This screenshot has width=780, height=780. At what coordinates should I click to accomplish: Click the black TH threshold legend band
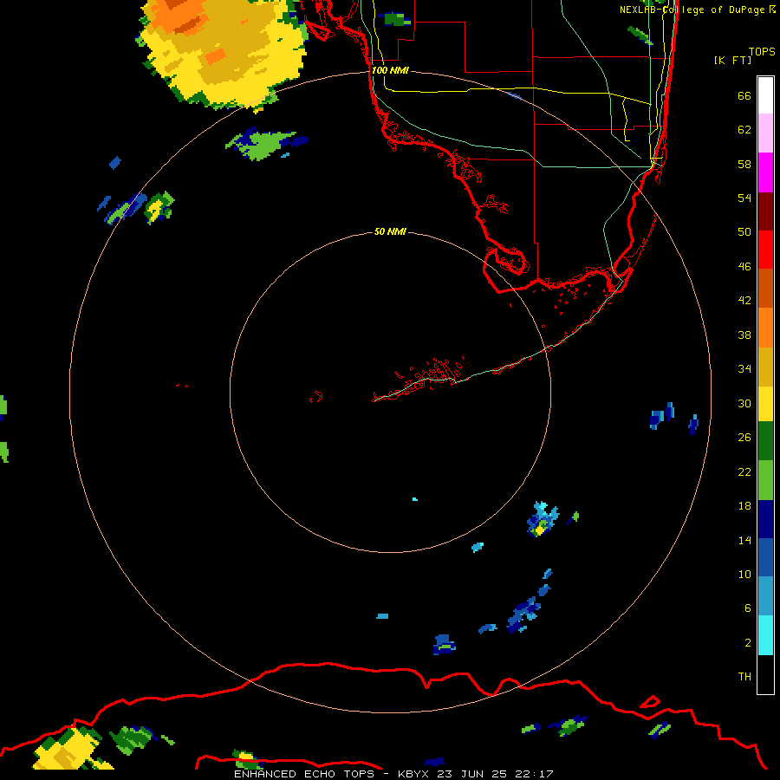tap(765, 674)
